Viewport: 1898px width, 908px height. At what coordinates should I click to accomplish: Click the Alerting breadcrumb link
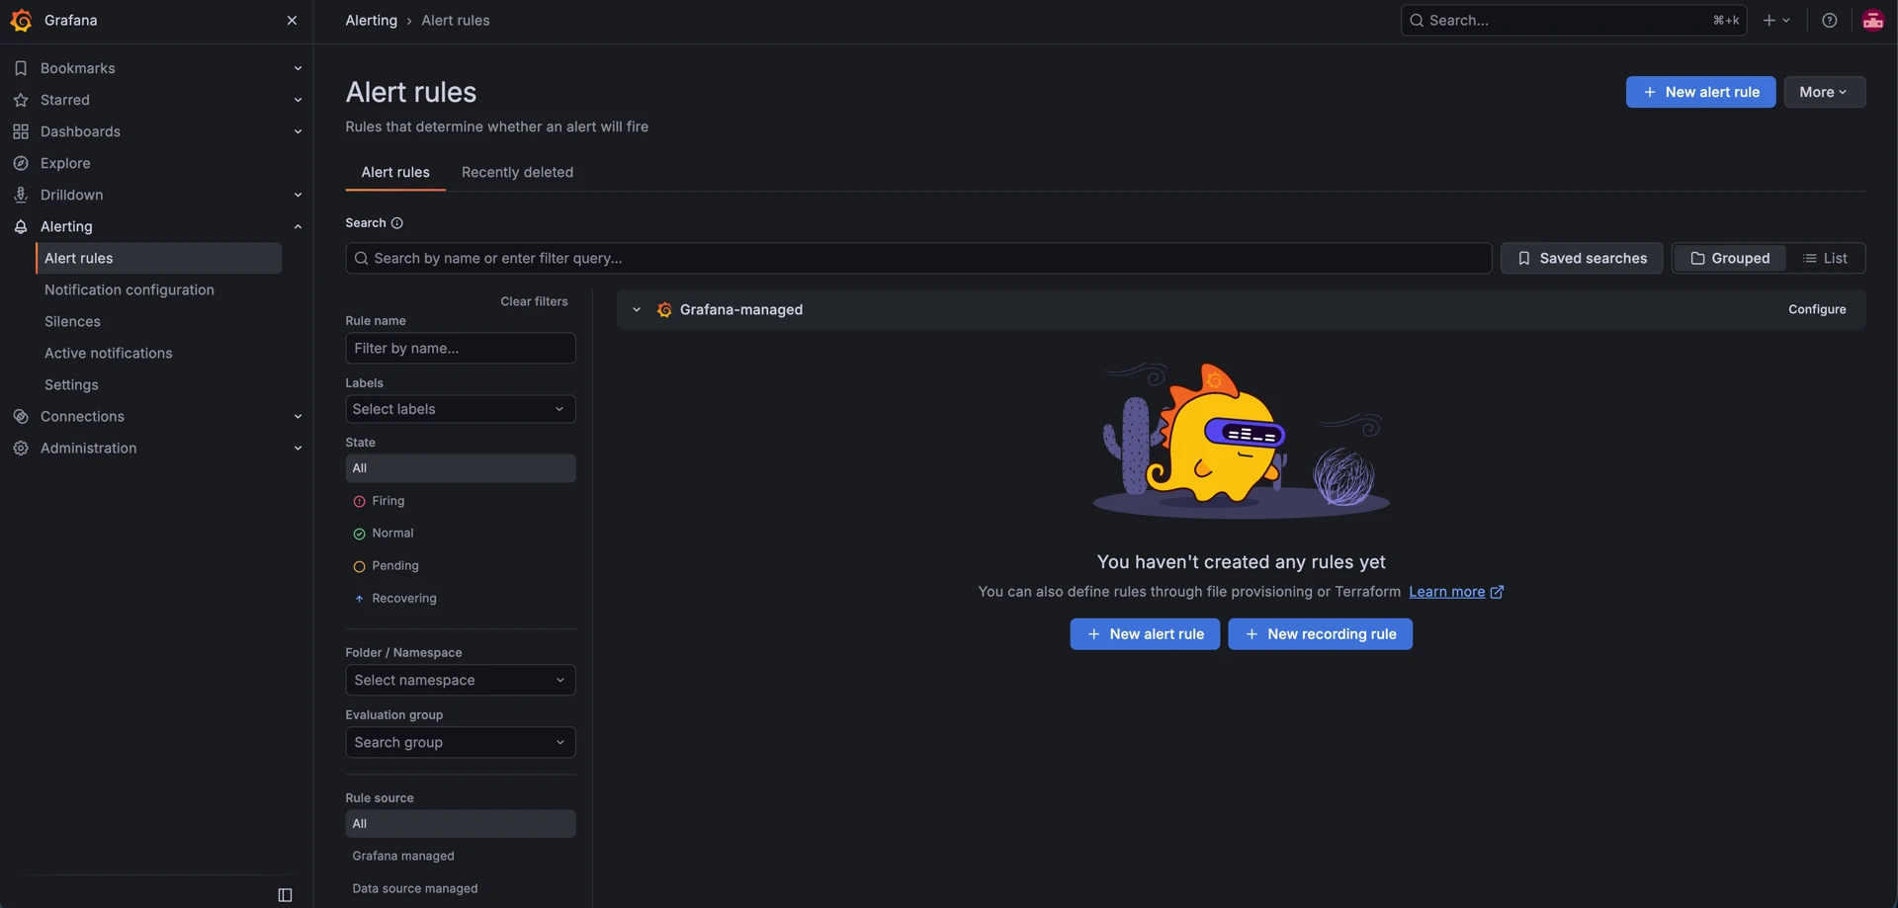point(372,21)
